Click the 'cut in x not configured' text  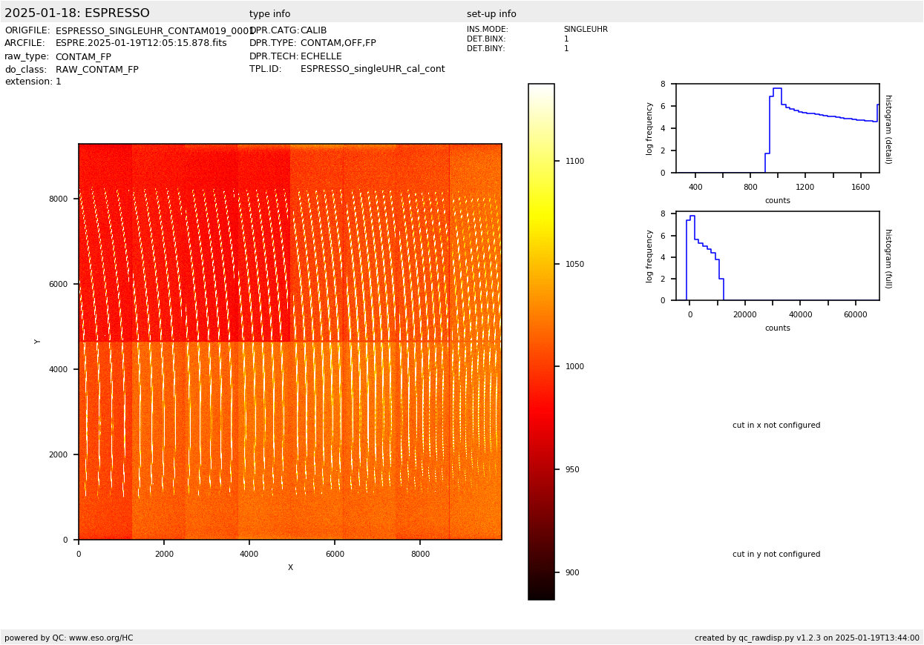coord(776,426)
